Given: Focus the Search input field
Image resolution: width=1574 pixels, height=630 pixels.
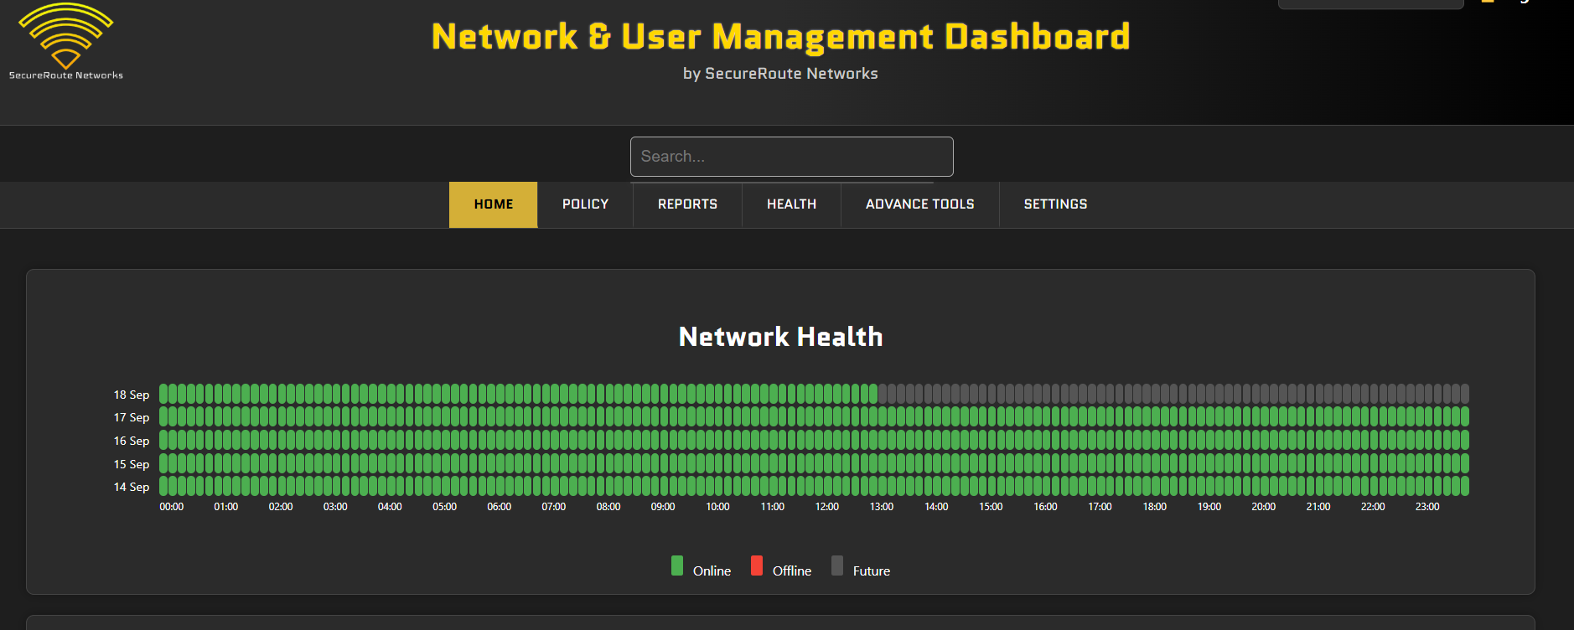Looking at the screenshot, I should (x=791, y=157).
